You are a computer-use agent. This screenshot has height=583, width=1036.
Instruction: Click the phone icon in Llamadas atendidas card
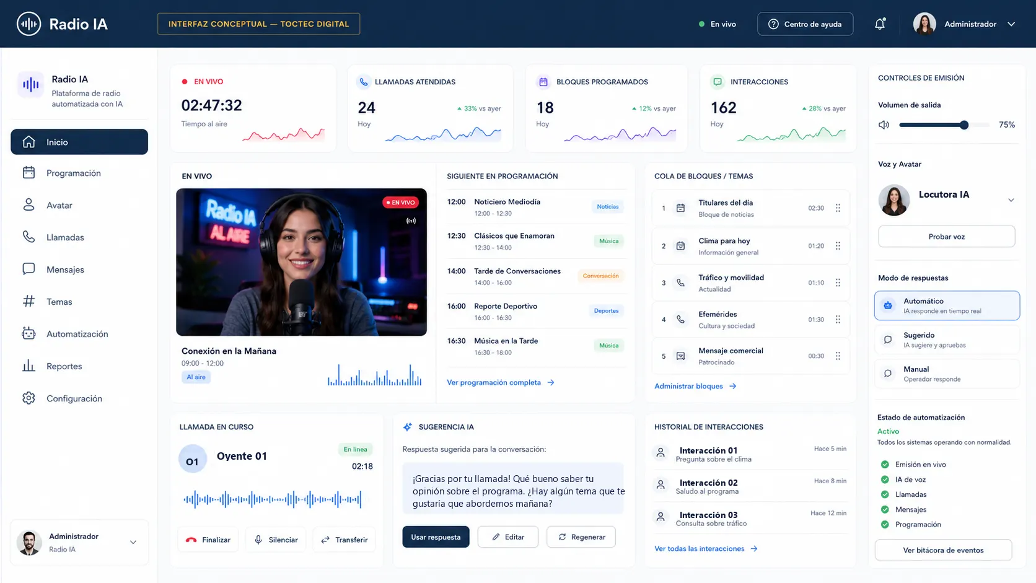364,82
